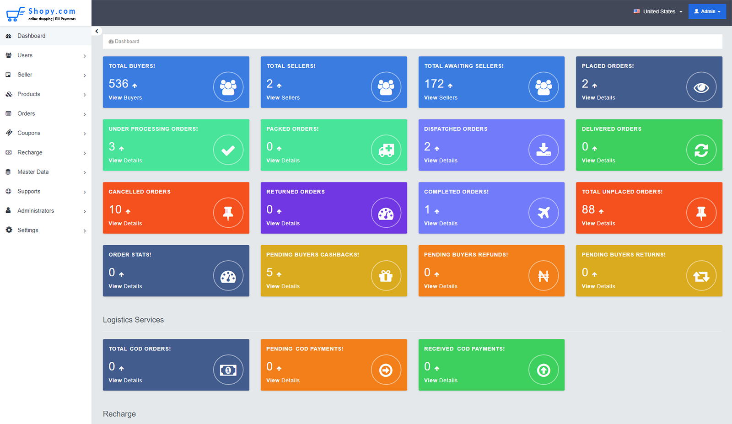The height and width of the screenshot is (424, 732).
Task: Click View Sellers under Total Awaiting Sellers
Action: (441, 97)
